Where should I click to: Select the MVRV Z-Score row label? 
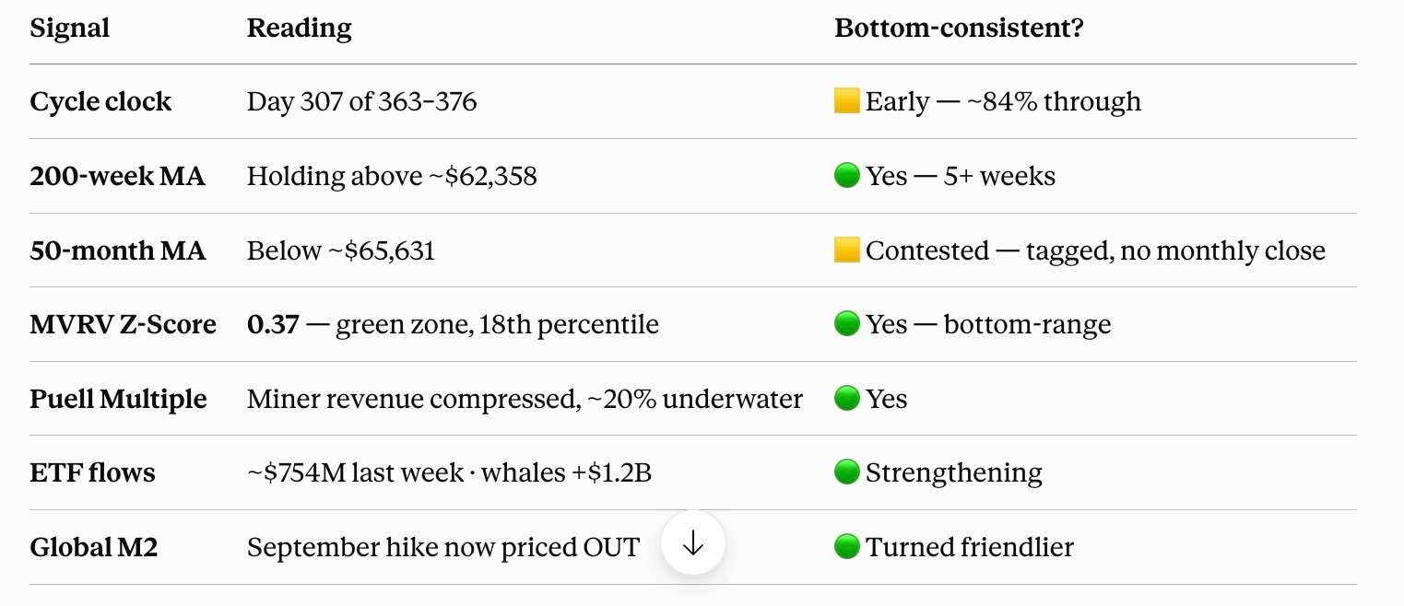coord(124,324)
